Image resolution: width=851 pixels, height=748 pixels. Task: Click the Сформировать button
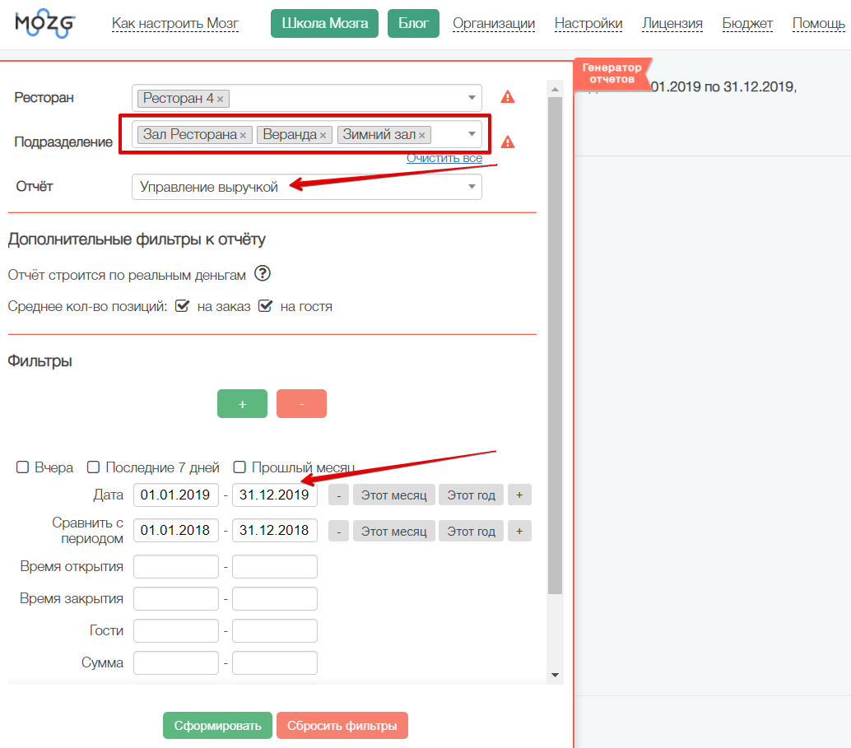(217, 726)
